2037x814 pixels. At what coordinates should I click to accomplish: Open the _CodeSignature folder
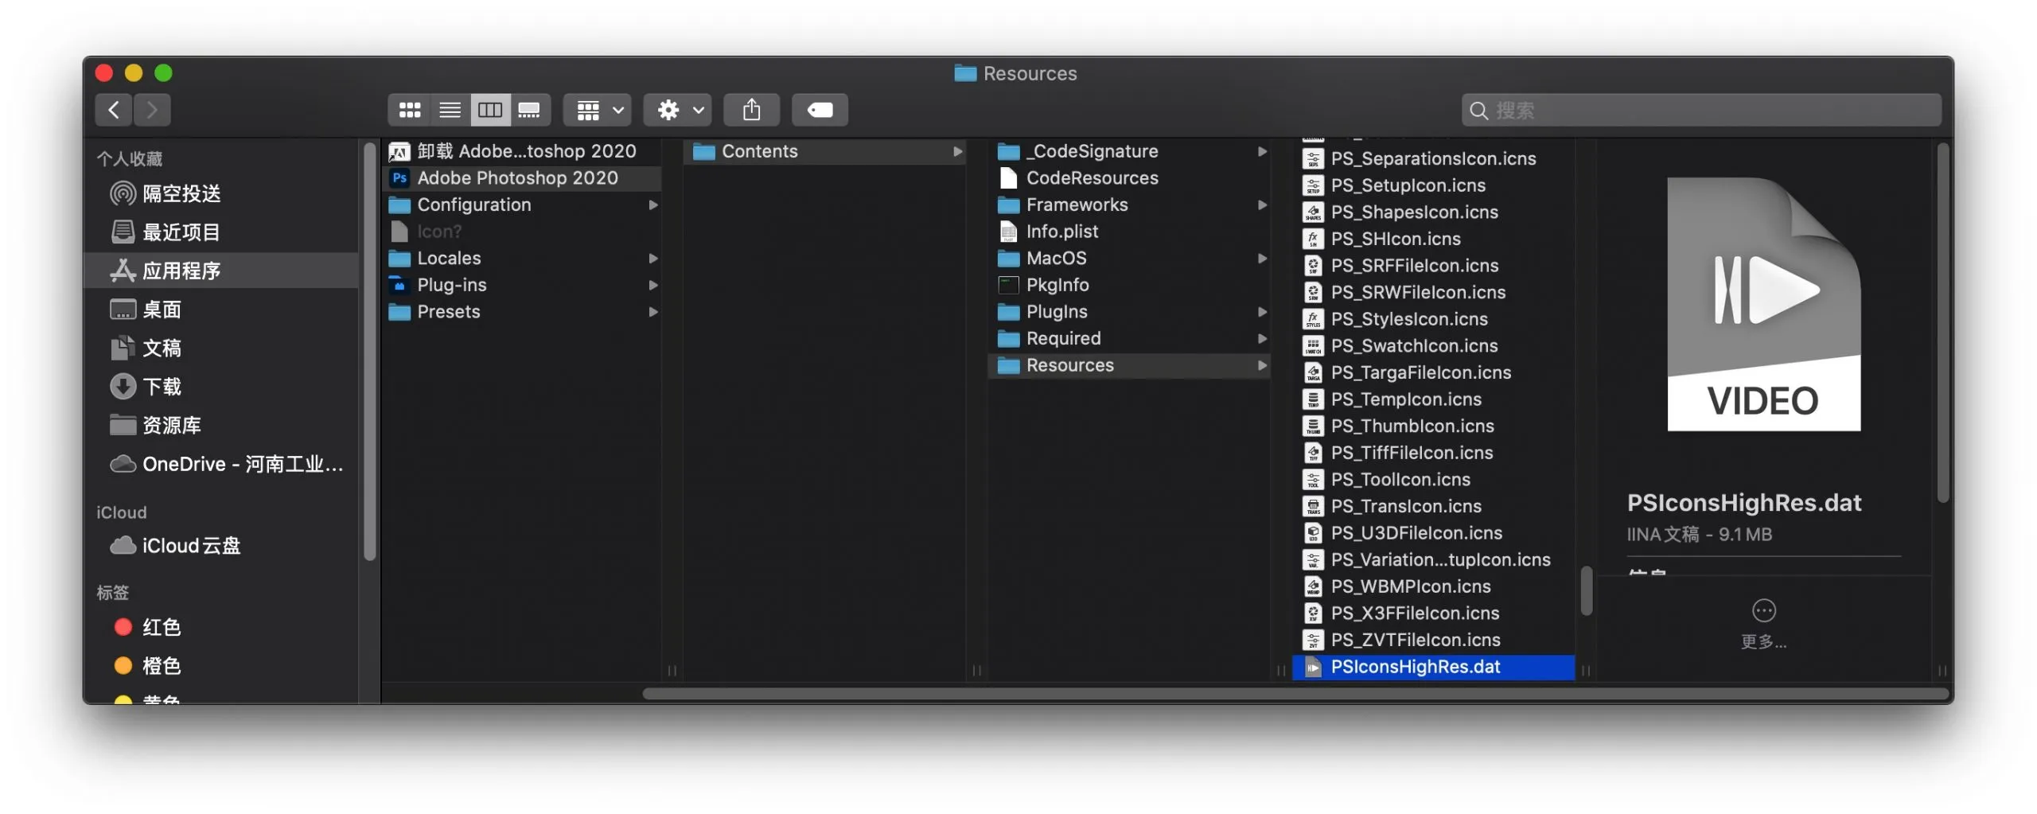(x=1129, y=151)
